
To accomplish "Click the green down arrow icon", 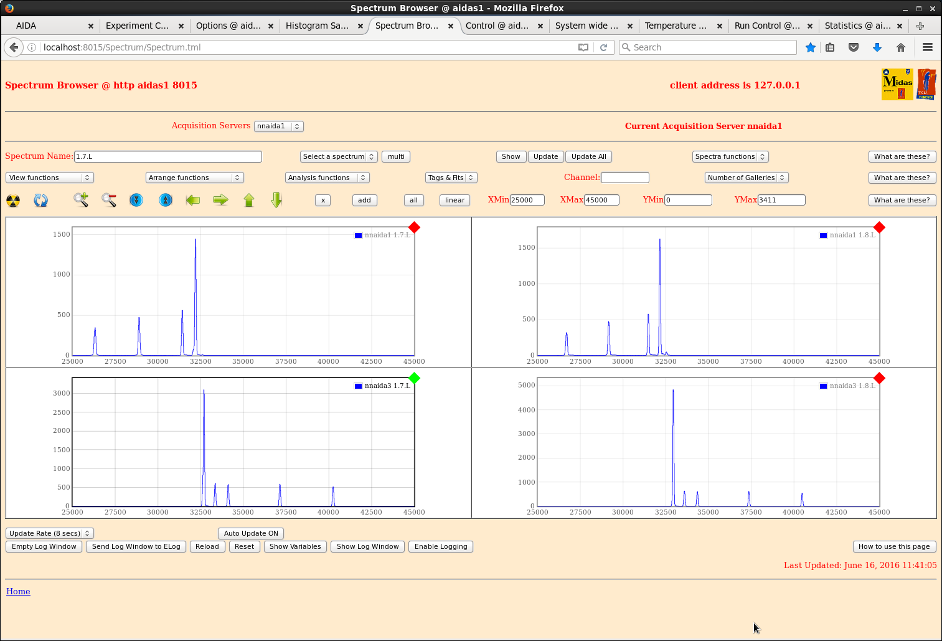I will [x=277, y=200].
